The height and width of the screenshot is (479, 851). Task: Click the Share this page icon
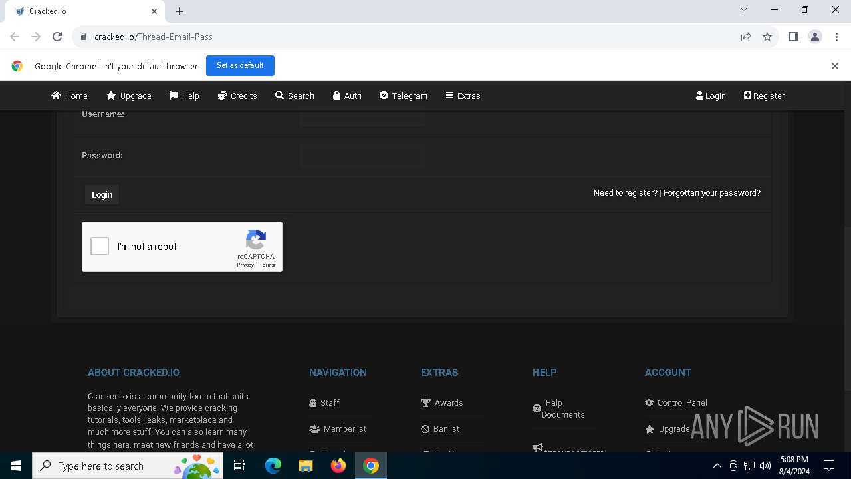click(x=746, y=37)
